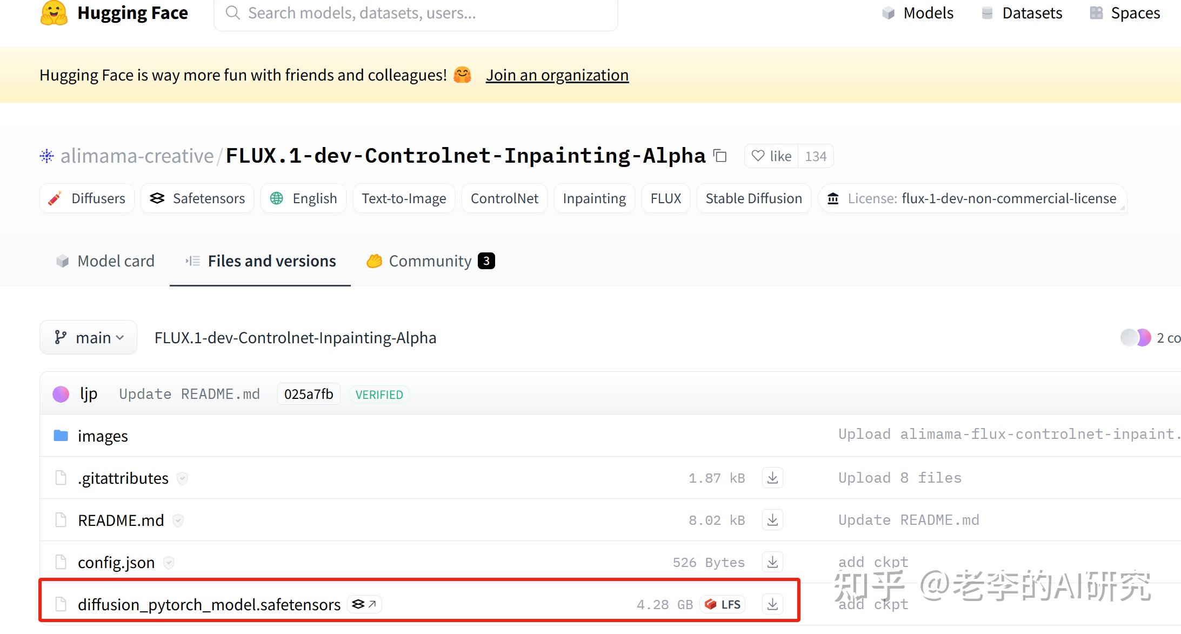Open the Community tab

[x=430, y=261]
